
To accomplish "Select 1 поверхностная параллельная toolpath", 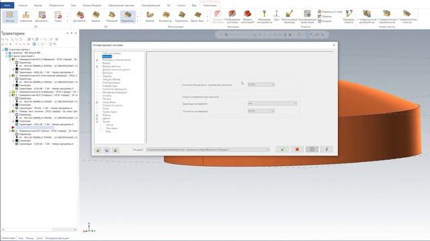I will tap(387, 17).
